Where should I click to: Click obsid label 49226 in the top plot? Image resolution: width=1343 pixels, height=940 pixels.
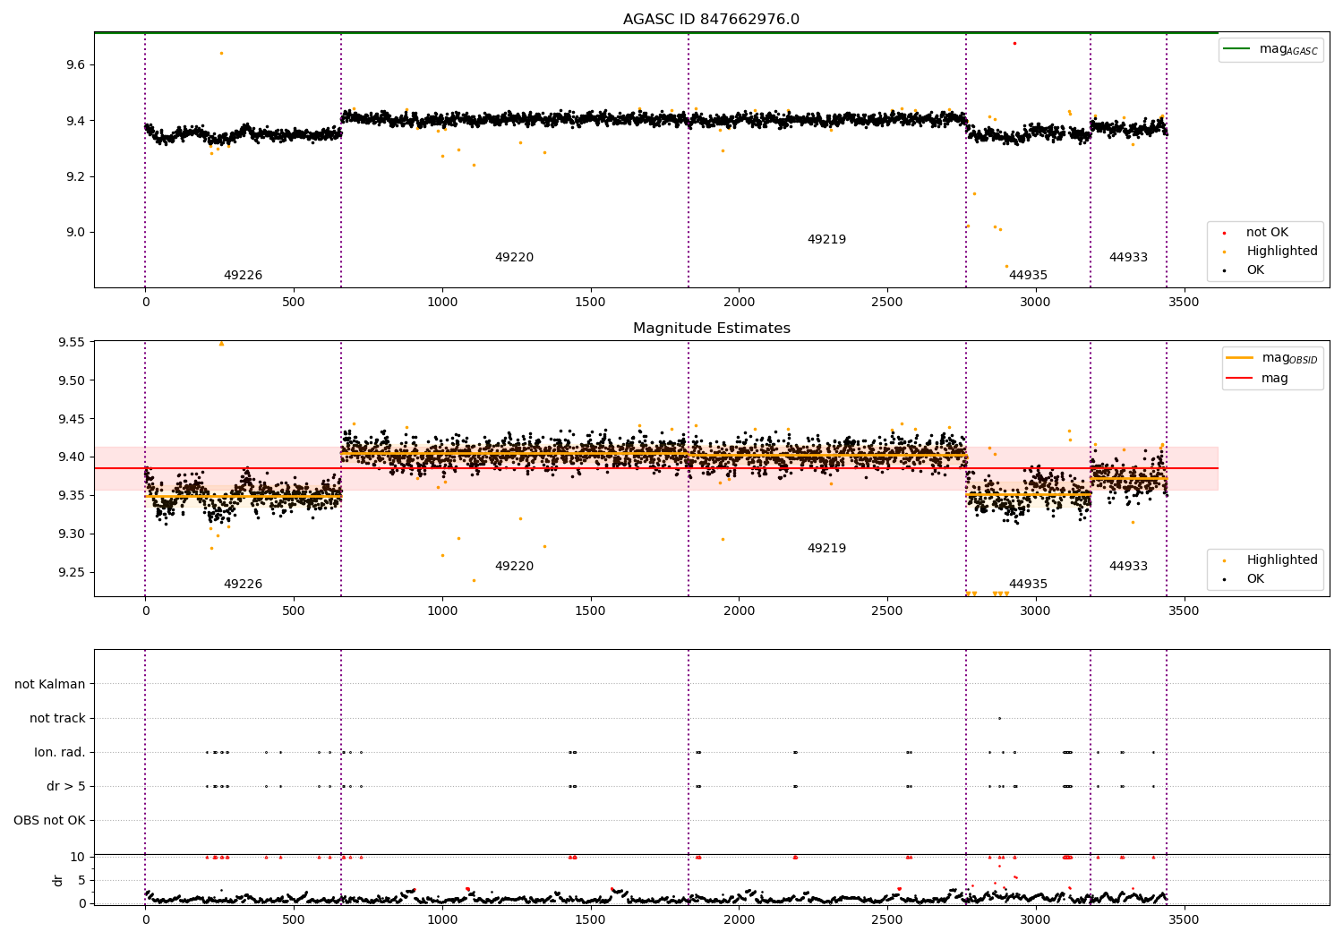[x=243, y=276]
